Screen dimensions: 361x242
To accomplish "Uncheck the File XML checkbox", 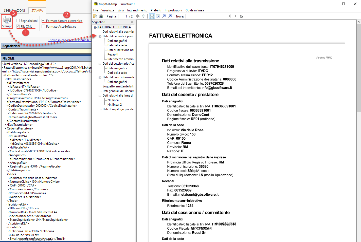I will [x=18, y=26].
